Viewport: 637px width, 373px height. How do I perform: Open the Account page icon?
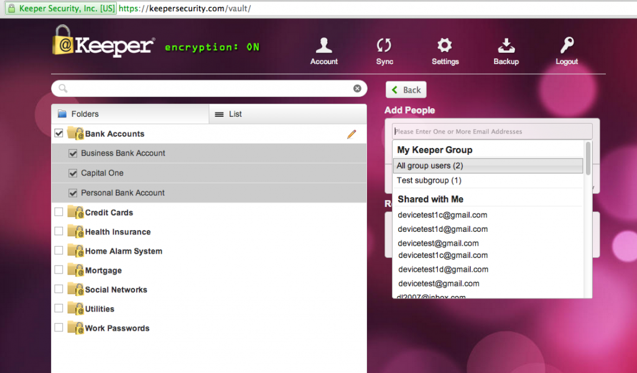[x=323, y=45]
